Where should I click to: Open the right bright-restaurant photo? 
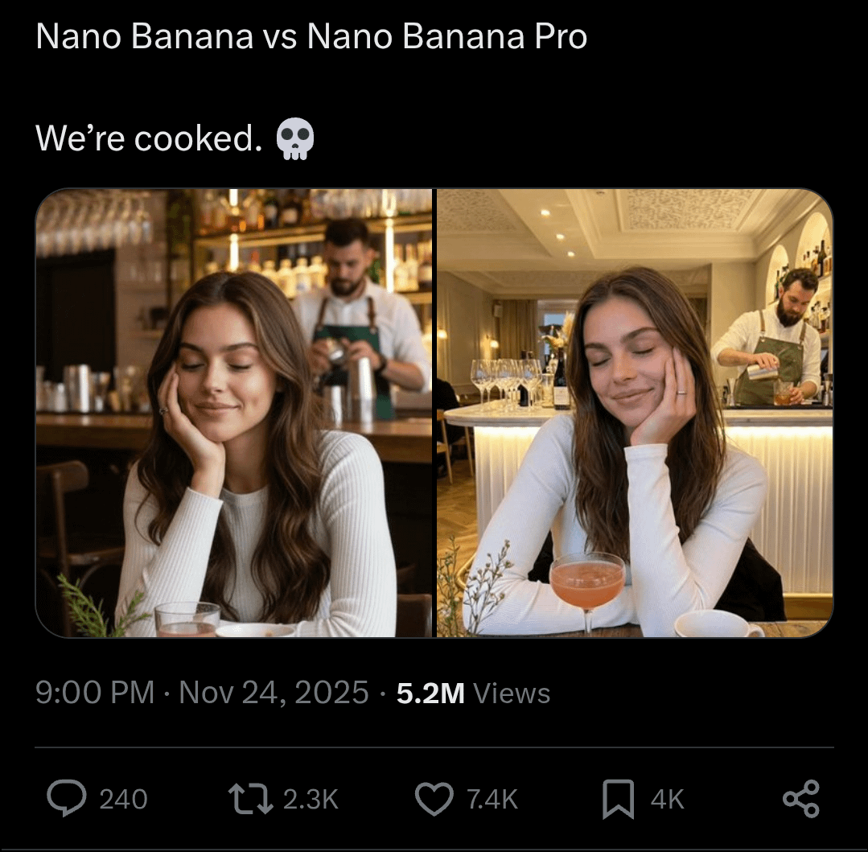[x=634, y=413]
